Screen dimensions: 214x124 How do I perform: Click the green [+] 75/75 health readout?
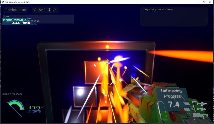34,108
